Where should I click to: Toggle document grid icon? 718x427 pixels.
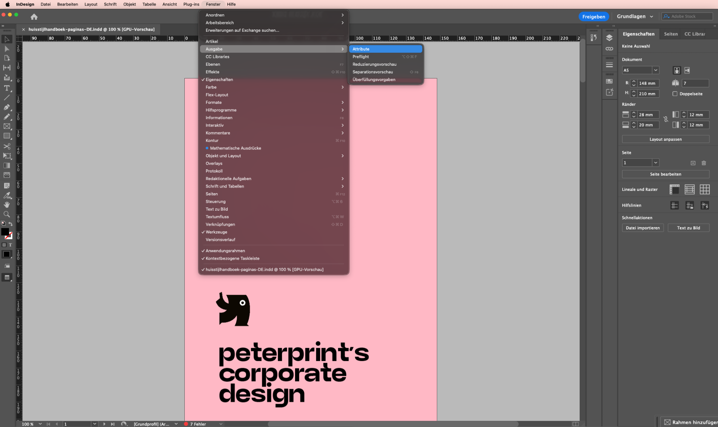click(705, 189)
